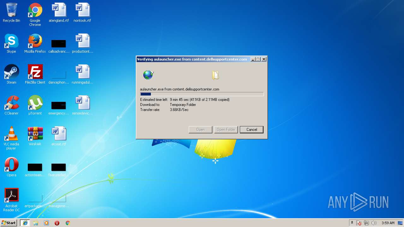Click the globe icon in download dialog

point(148,75)
